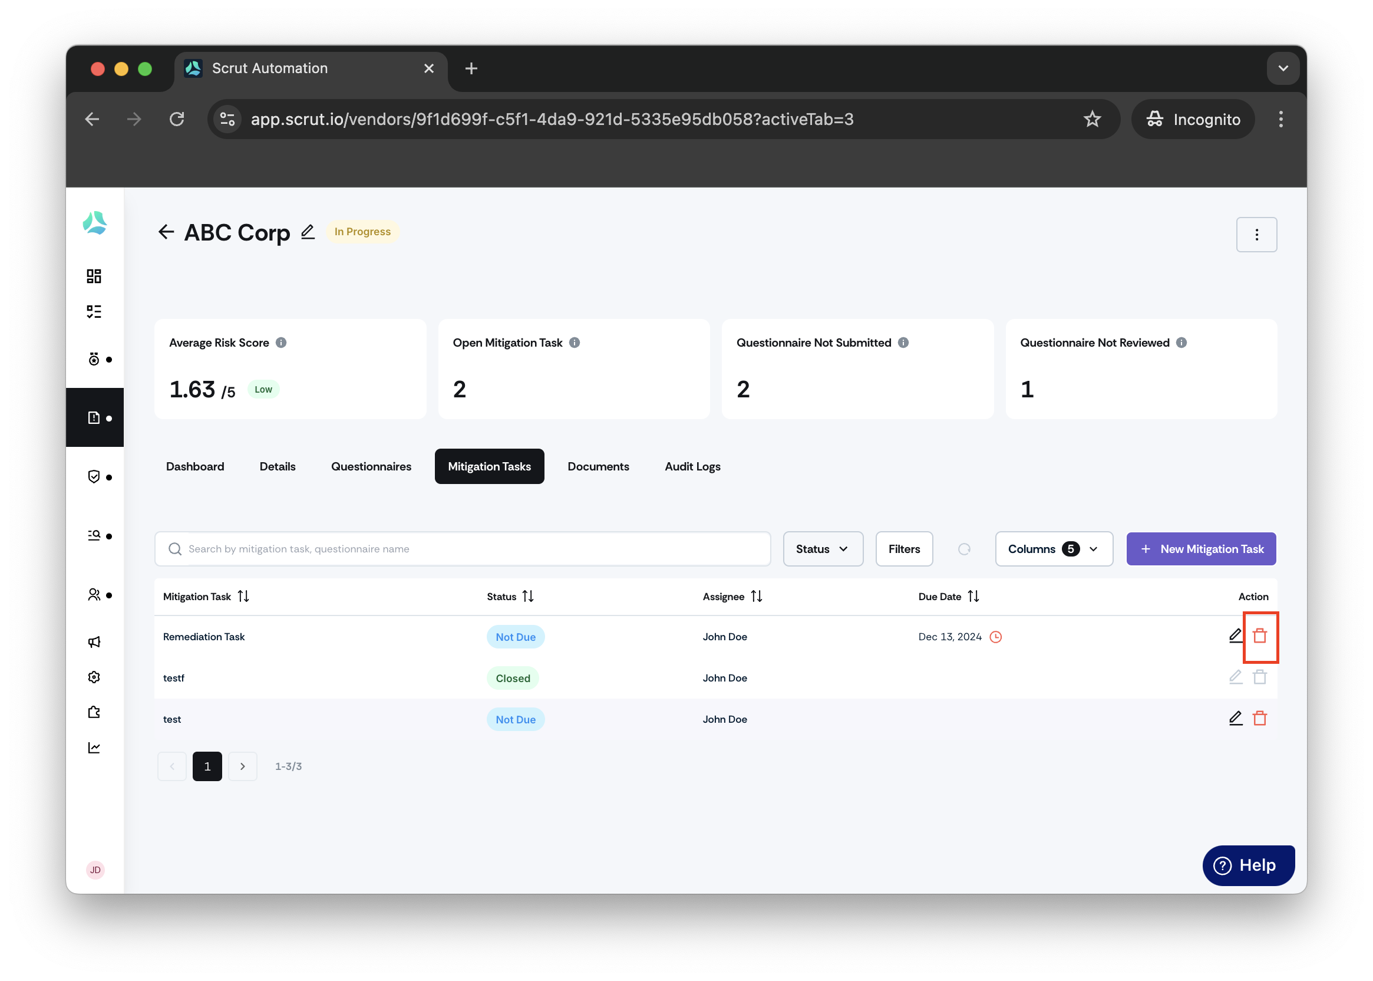Open the checklist tasks icon in sidebar

(x=94, y=312)
